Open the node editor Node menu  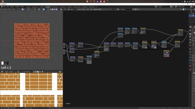(x=91, y=9)
